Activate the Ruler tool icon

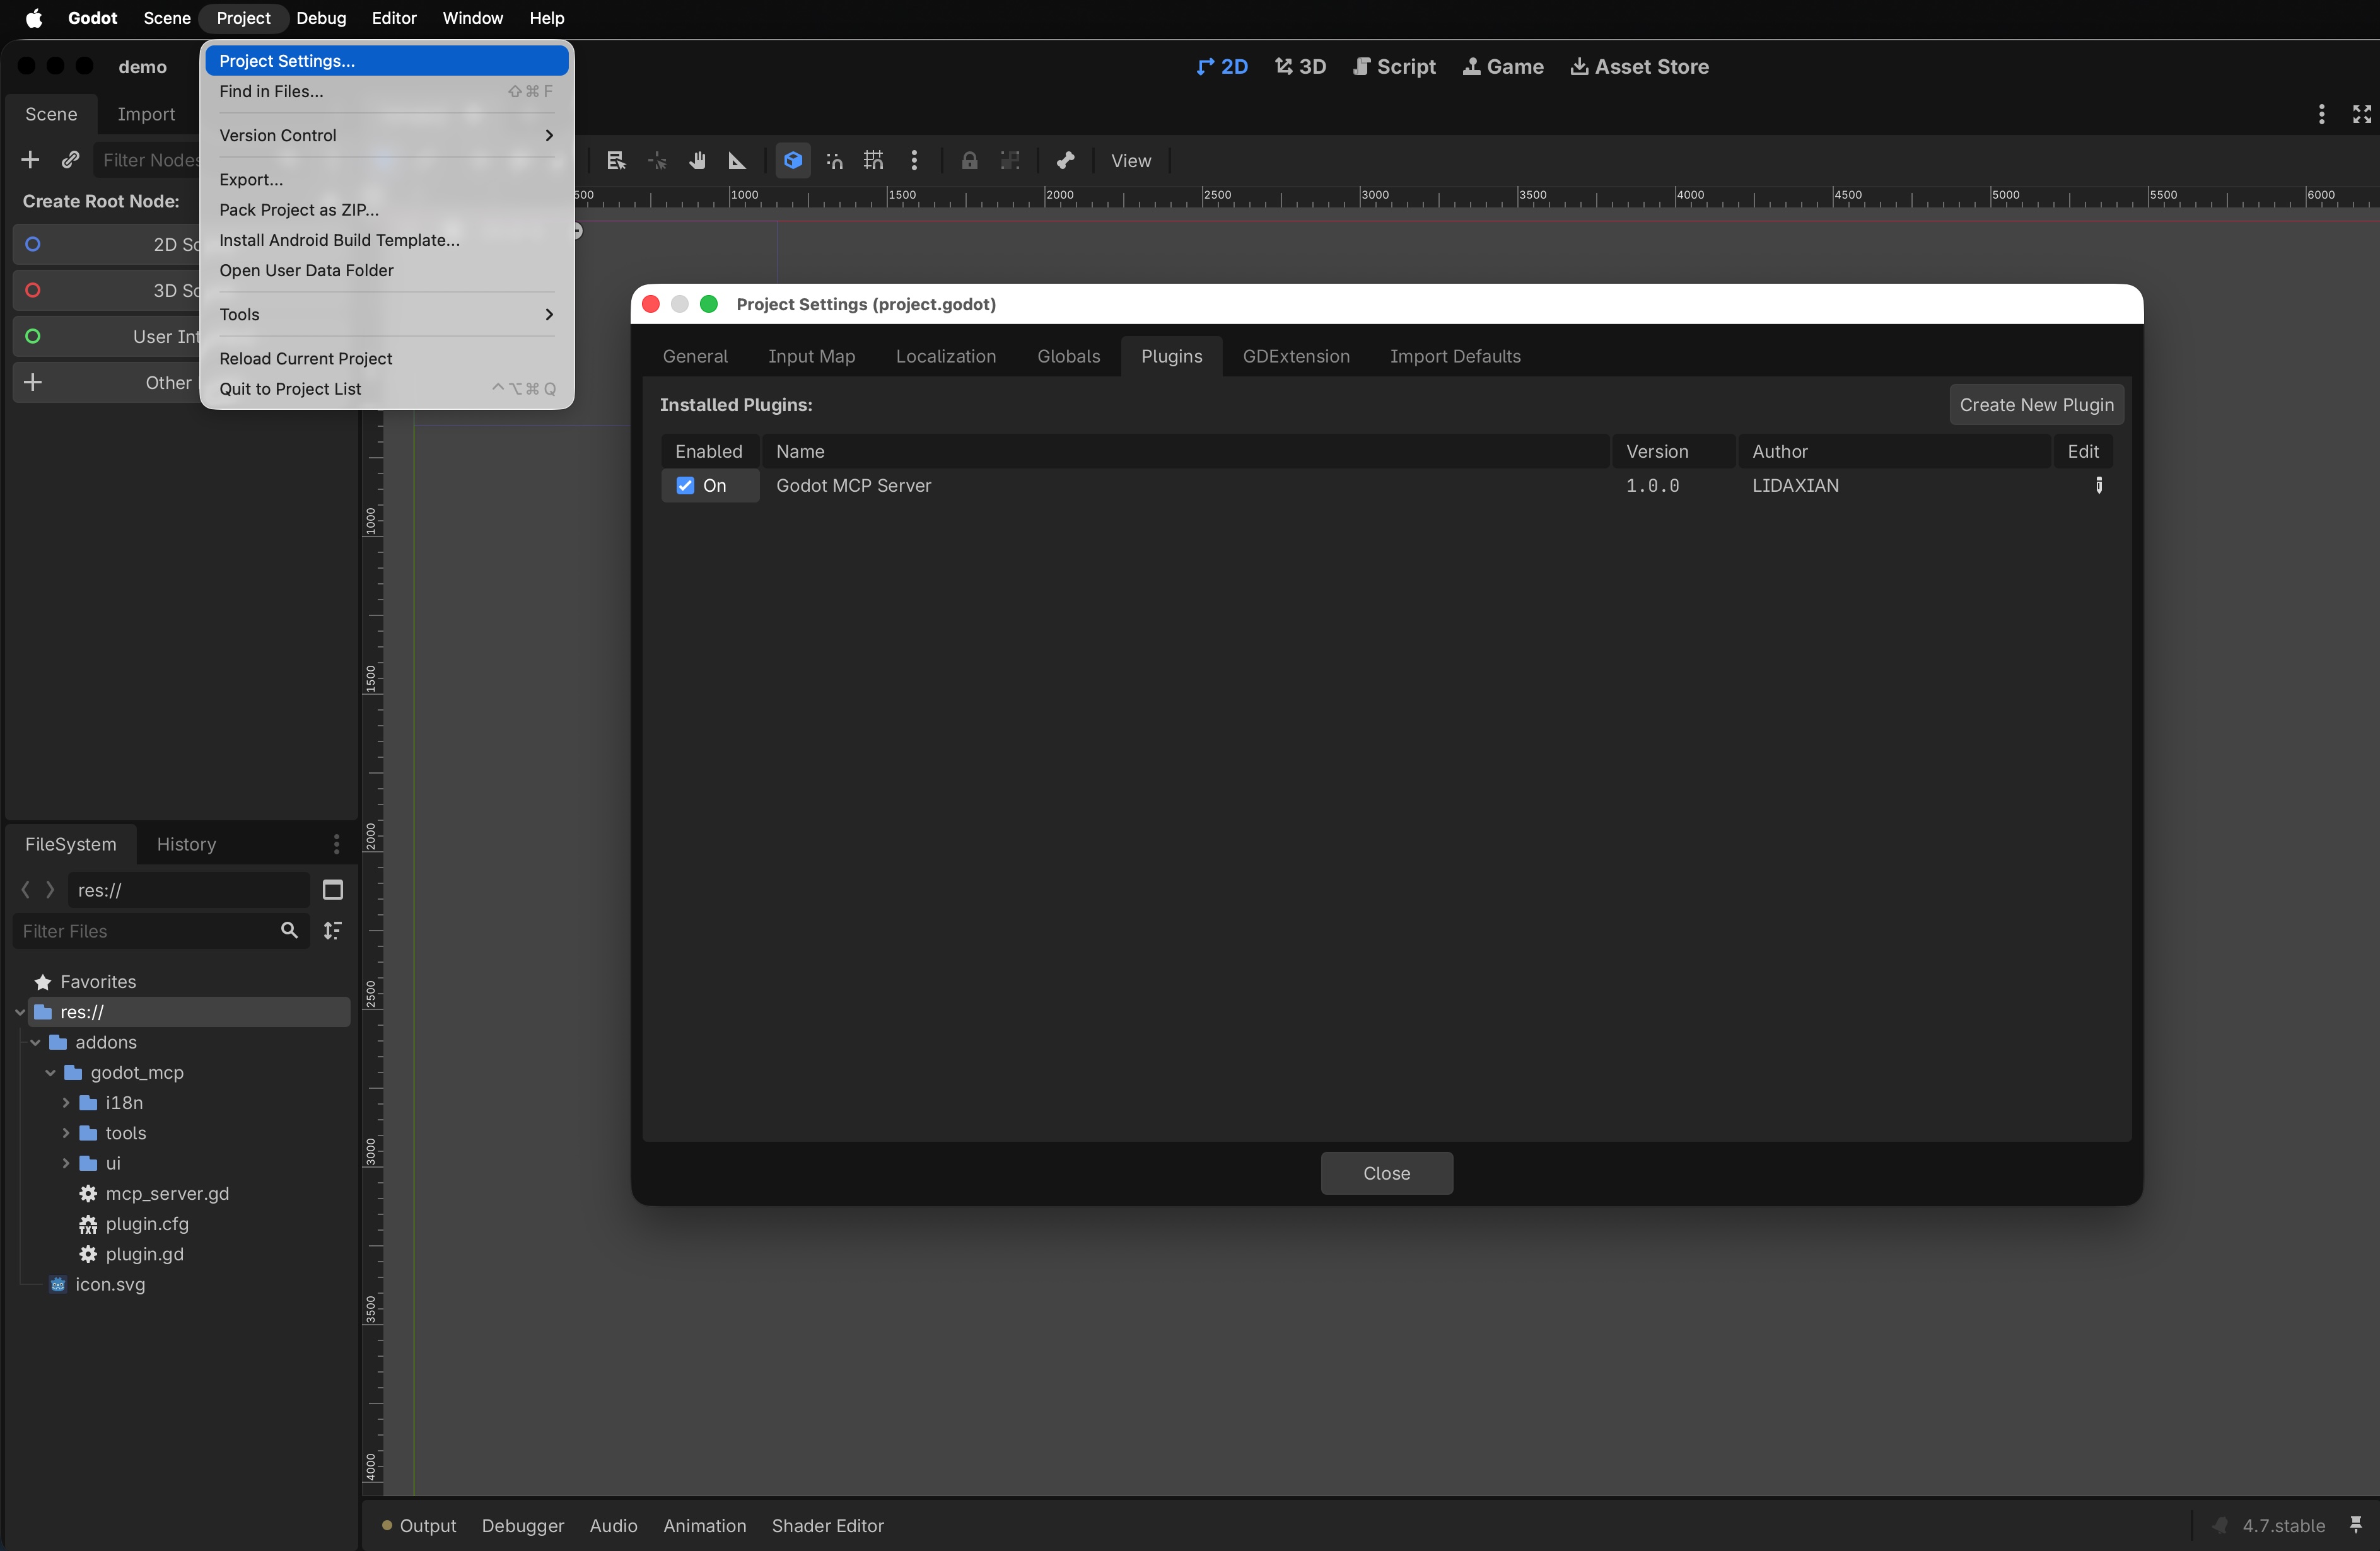coord(737,160)
